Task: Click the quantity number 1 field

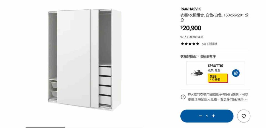Action: (x=207, y=116)
